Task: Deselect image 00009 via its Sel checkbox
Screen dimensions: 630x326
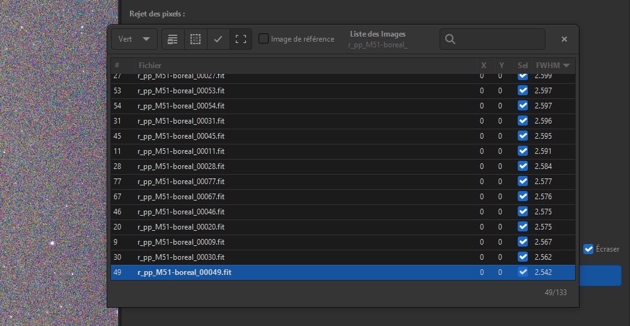Action: (522, 242)
